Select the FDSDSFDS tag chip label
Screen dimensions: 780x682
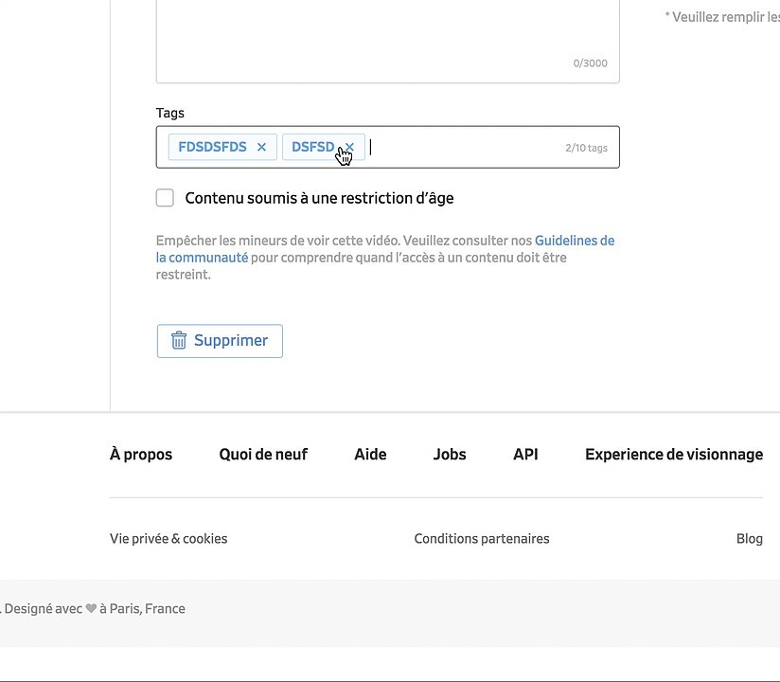click(212, 147)
